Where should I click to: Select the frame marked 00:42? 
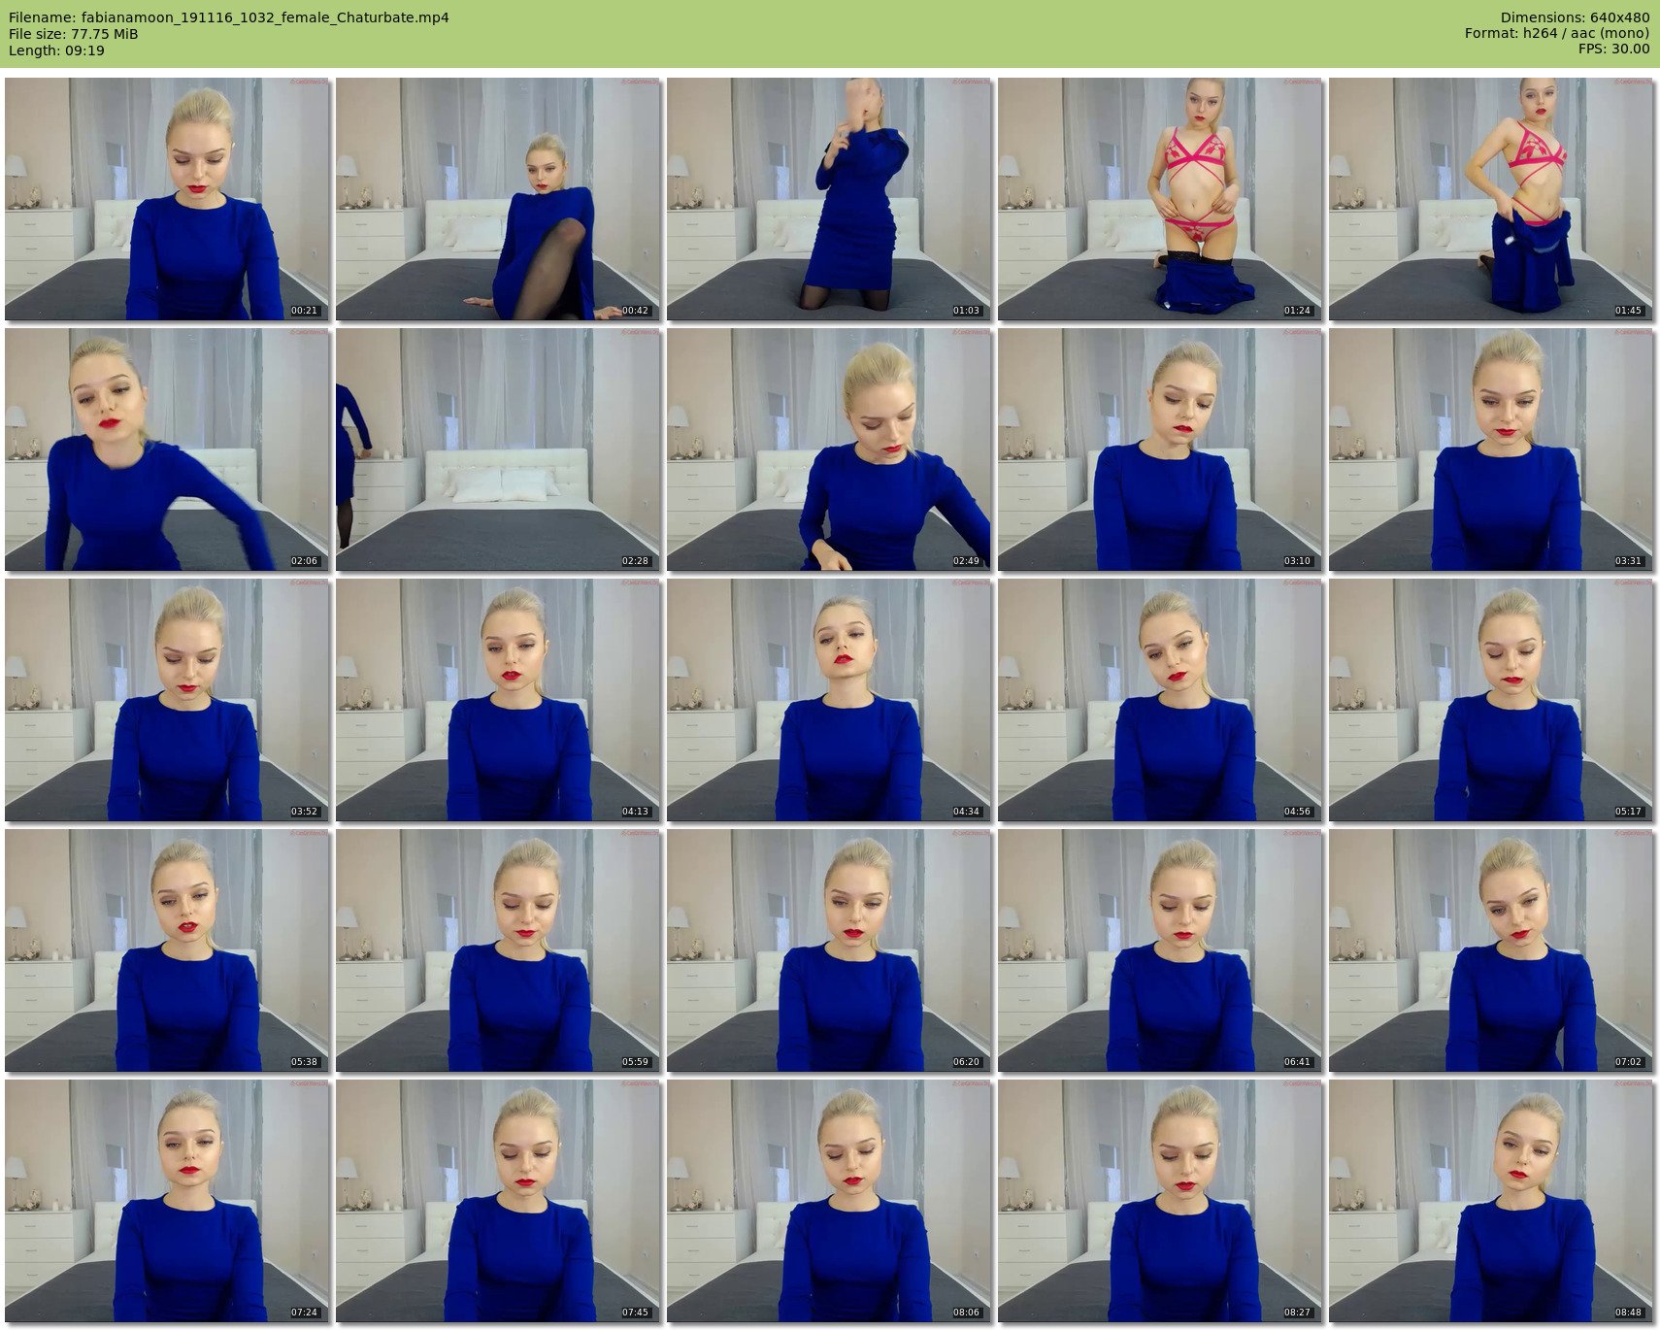click(x=497, y=199)
